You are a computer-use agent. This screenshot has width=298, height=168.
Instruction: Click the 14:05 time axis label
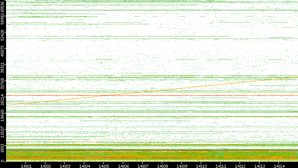coord(104,166)
